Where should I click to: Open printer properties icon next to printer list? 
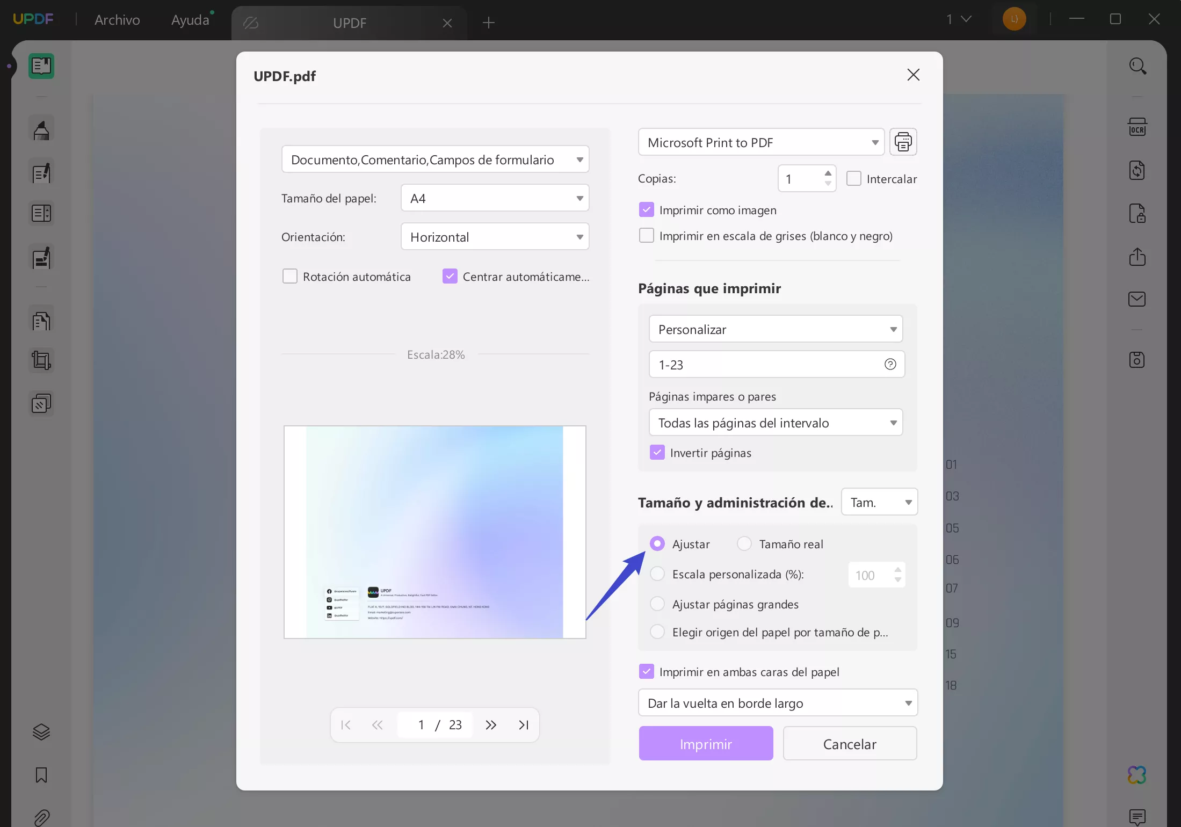click(x=903, y=142)
